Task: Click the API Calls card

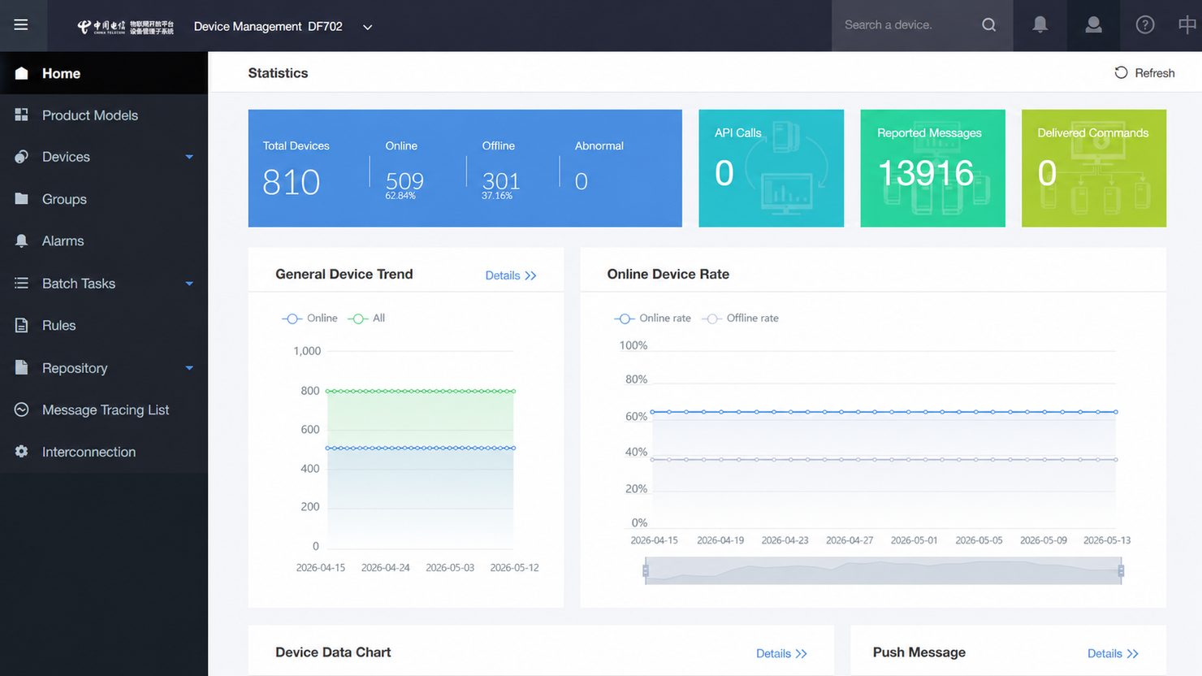Action: coord(771,168)
